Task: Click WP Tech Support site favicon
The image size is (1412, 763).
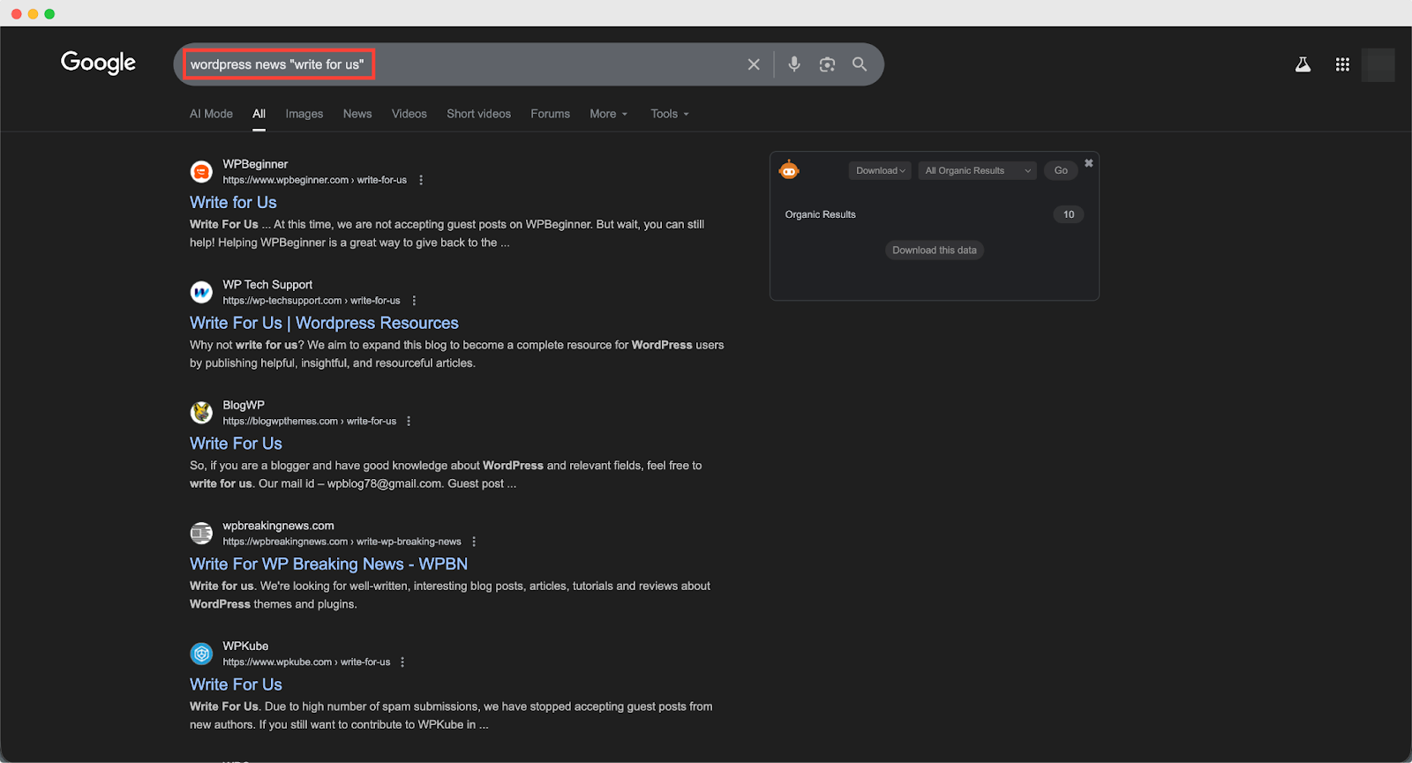Action: (201, 292)
